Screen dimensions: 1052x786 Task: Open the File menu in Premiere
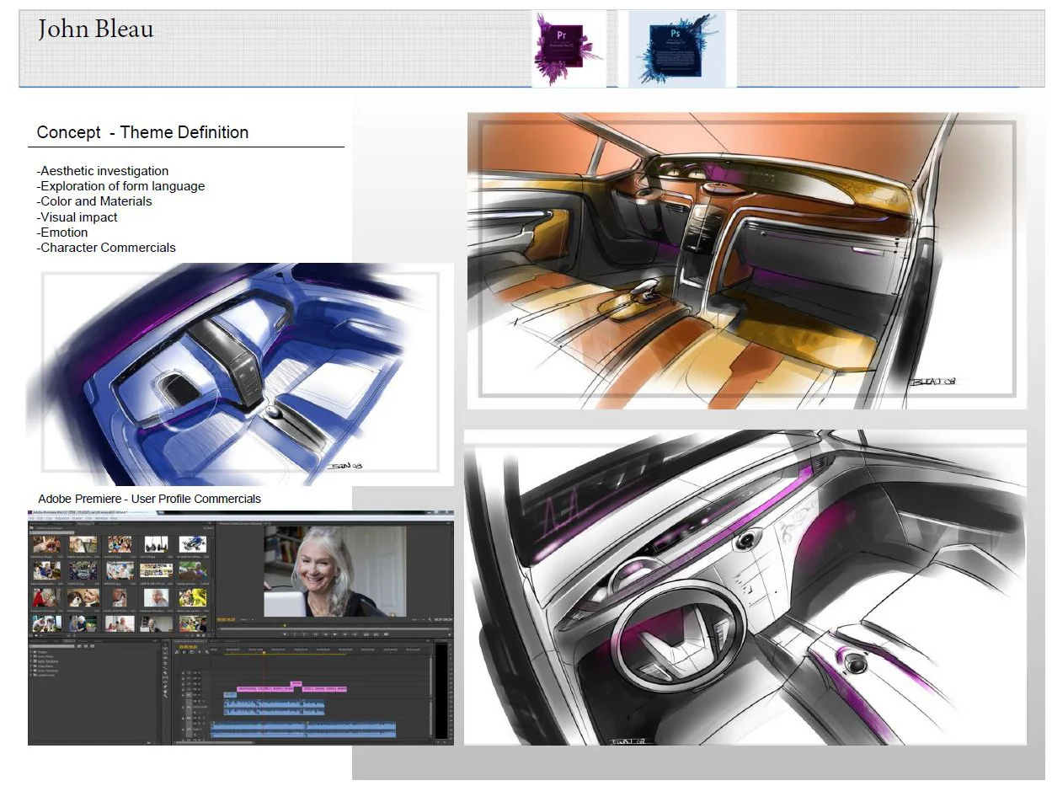click(x=32, y=518)
